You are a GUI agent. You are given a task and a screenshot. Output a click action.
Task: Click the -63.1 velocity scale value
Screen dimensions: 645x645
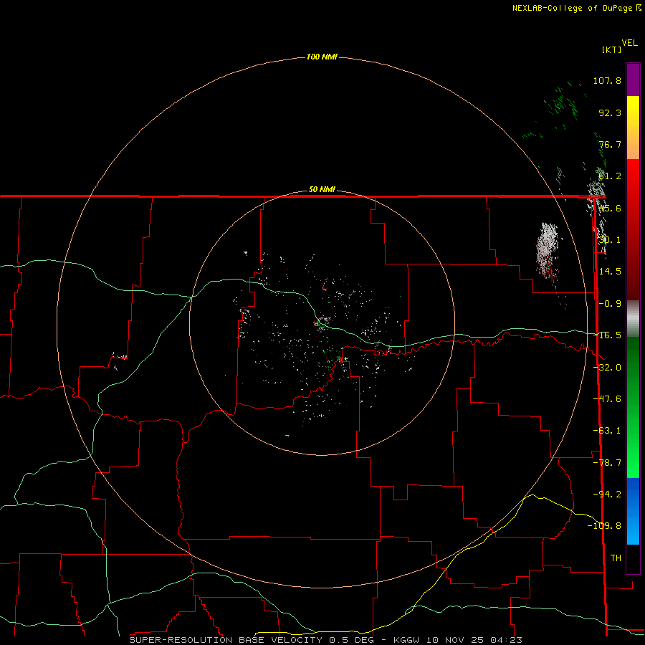pyautogui.click(x=607, y=431)
